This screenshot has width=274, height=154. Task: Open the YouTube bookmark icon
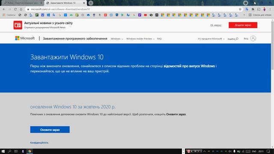click(x=146, y=15)
